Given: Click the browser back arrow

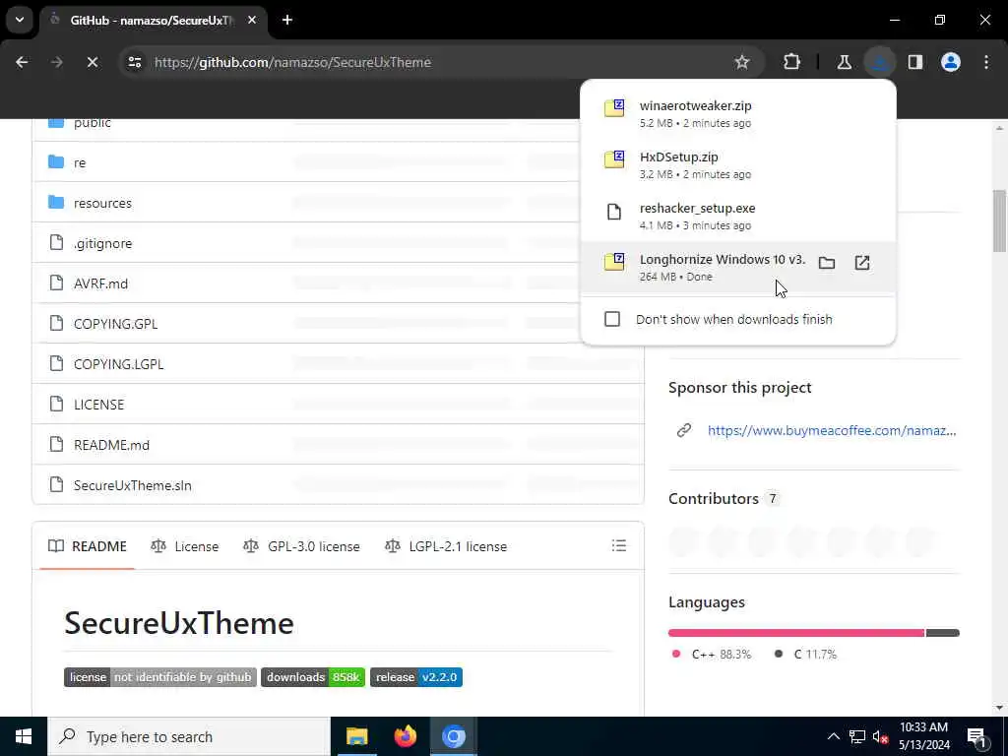Looking at the screenshot, I should pyautogui.click(x=22, y=62).
